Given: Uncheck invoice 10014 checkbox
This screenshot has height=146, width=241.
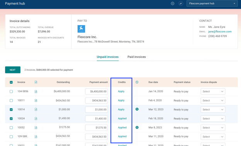Looking at the screenshot, I should [x=11, y=109].
